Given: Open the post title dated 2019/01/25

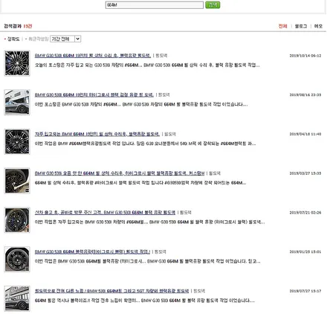Looking at the screenshot, I should coord(92,251).
